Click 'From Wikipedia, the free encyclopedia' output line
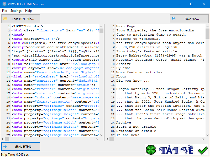 (x=155, y=30)
